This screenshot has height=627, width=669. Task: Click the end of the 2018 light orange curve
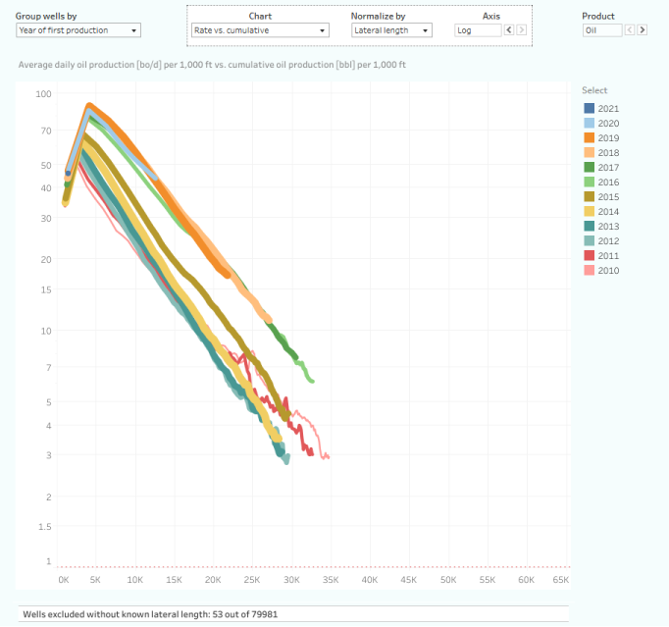coord(269,320)
